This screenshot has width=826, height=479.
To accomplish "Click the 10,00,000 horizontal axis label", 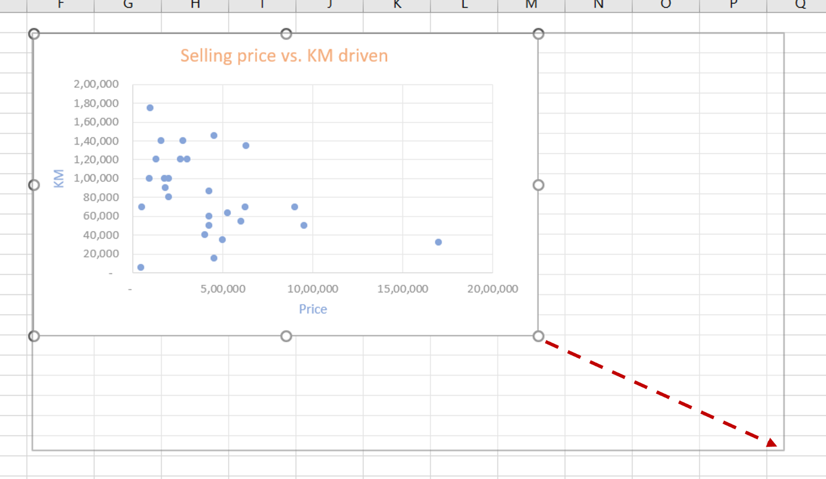I will click(x=313, y=289).
